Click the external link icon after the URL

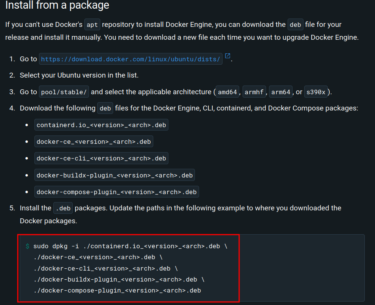228,56
